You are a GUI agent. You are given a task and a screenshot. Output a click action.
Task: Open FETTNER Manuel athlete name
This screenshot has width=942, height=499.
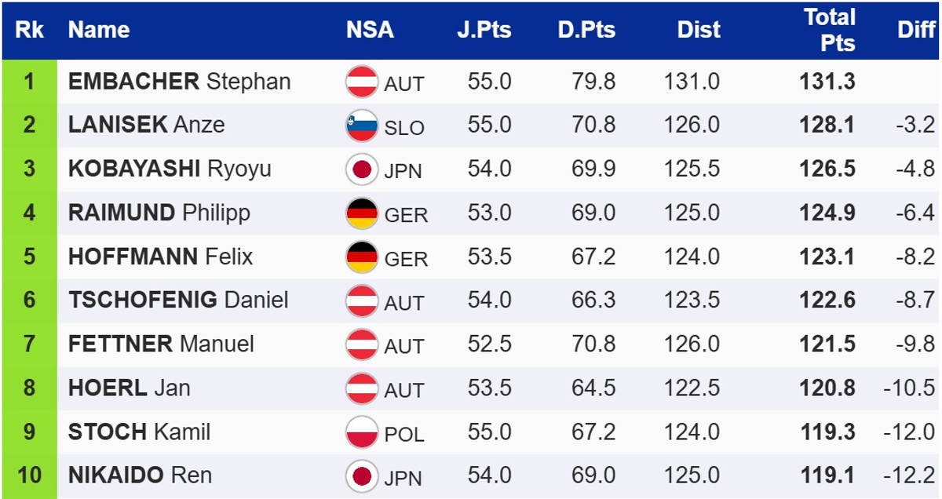click(161, 344)
